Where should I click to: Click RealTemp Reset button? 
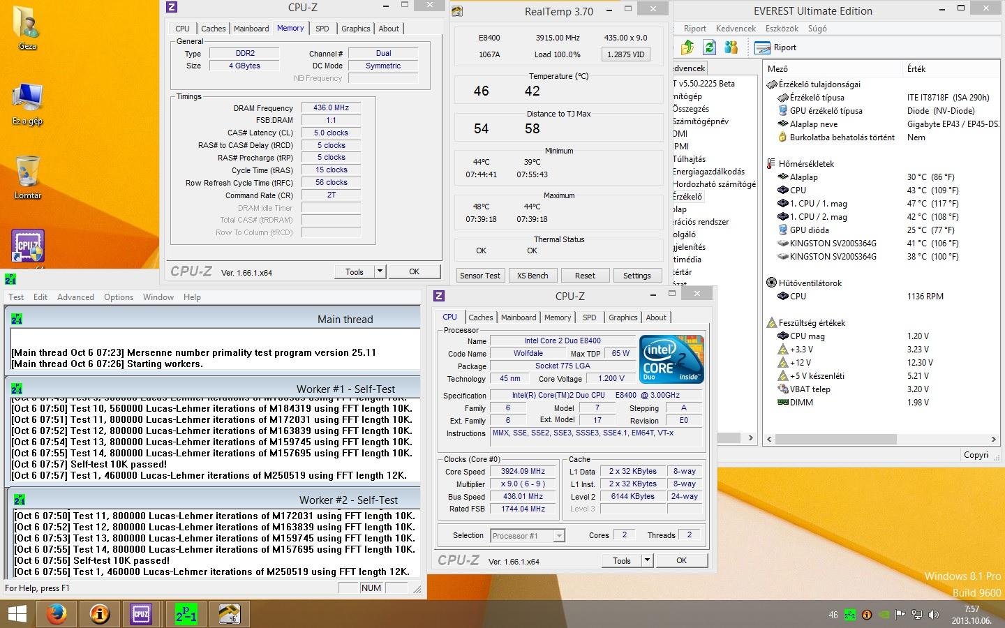[x=585, y=275]
